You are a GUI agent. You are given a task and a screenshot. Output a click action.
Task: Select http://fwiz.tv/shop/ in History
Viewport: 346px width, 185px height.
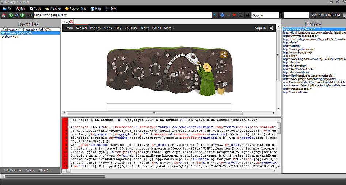[x=295, y=65]
